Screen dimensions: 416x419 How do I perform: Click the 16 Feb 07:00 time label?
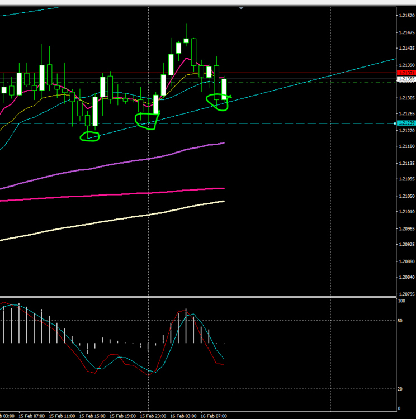pyautogui.click(x=214, y=416)
